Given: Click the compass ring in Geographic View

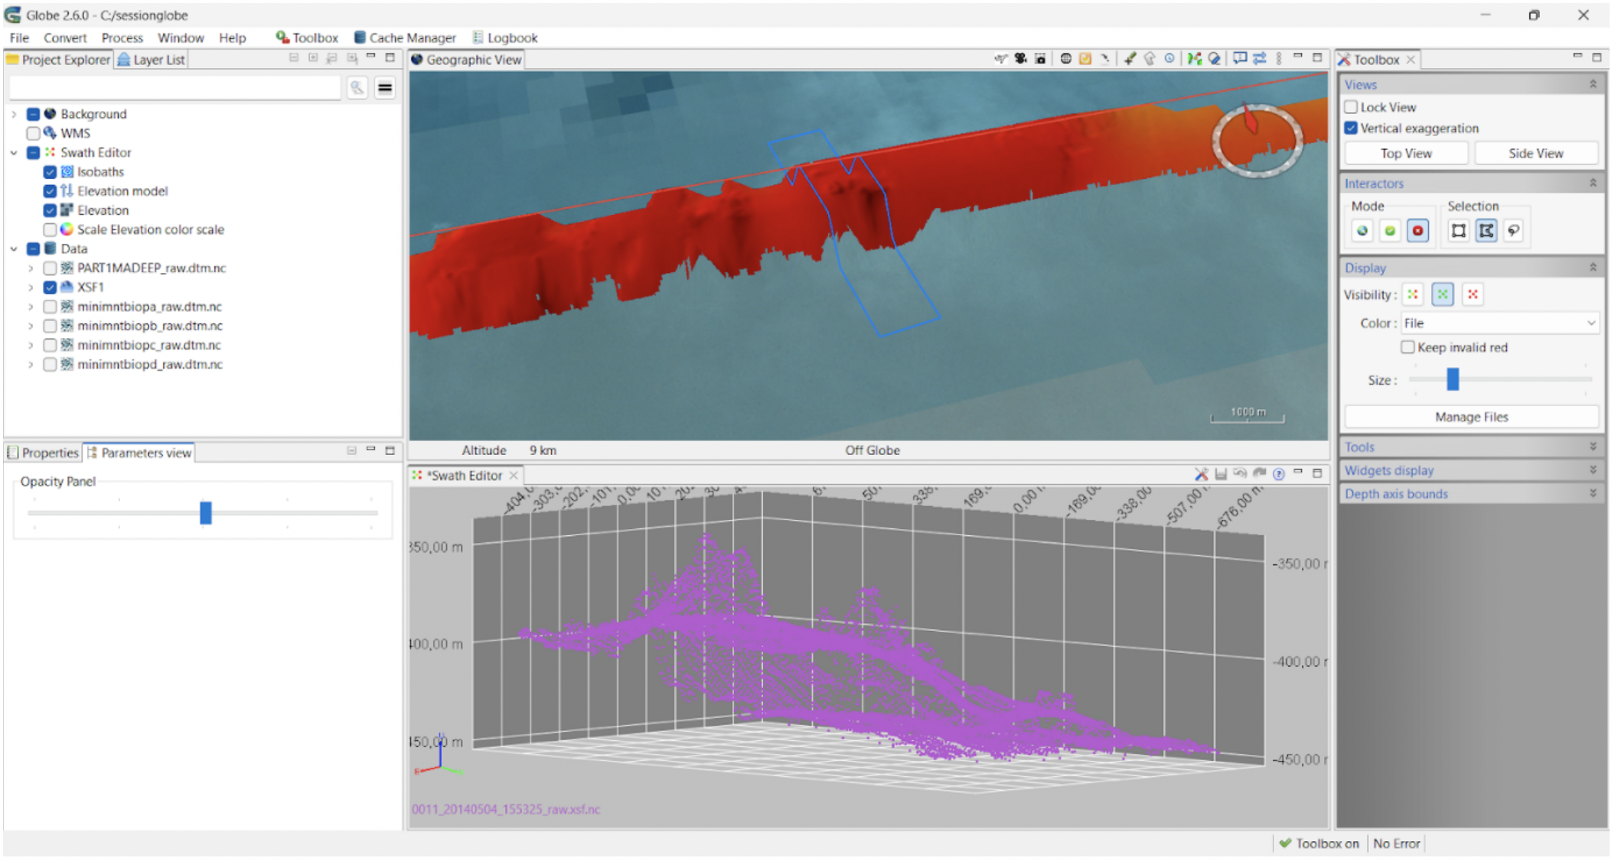Looking at the screenshot, I should tap(1257, 141).
